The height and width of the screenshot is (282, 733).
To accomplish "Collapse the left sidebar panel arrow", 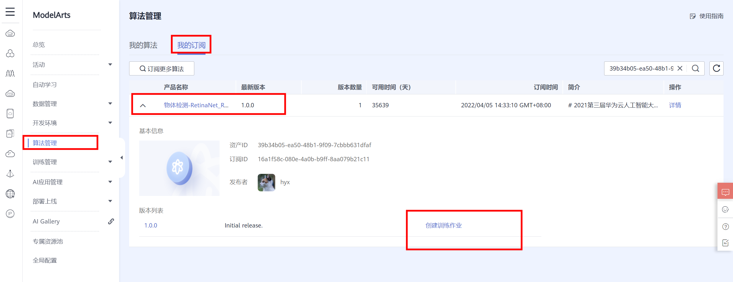I will [122, 157].
